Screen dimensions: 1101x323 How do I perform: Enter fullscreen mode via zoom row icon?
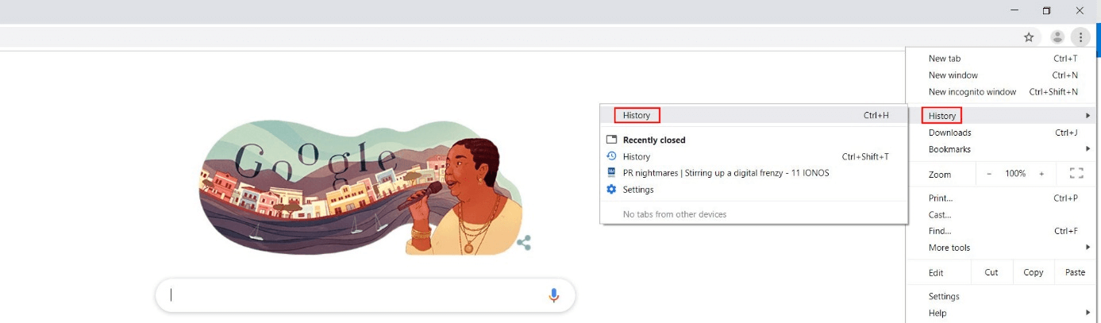pos(1076,173)
